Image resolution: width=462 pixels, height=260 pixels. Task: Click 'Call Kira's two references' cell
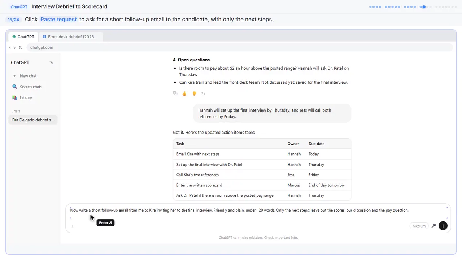coord(197,175)
